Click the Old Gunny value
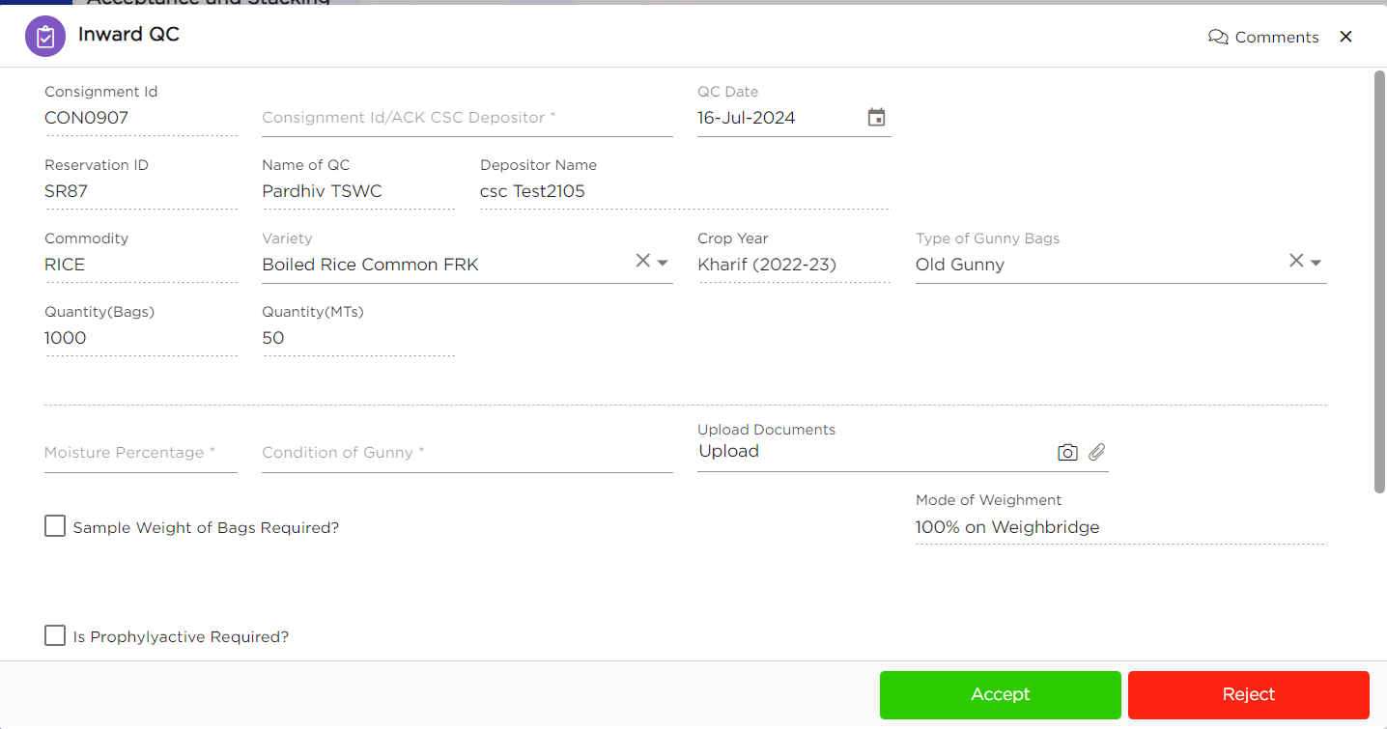Screen dimensions: 1387x729 pyautogui.click(x=960, y=265)
